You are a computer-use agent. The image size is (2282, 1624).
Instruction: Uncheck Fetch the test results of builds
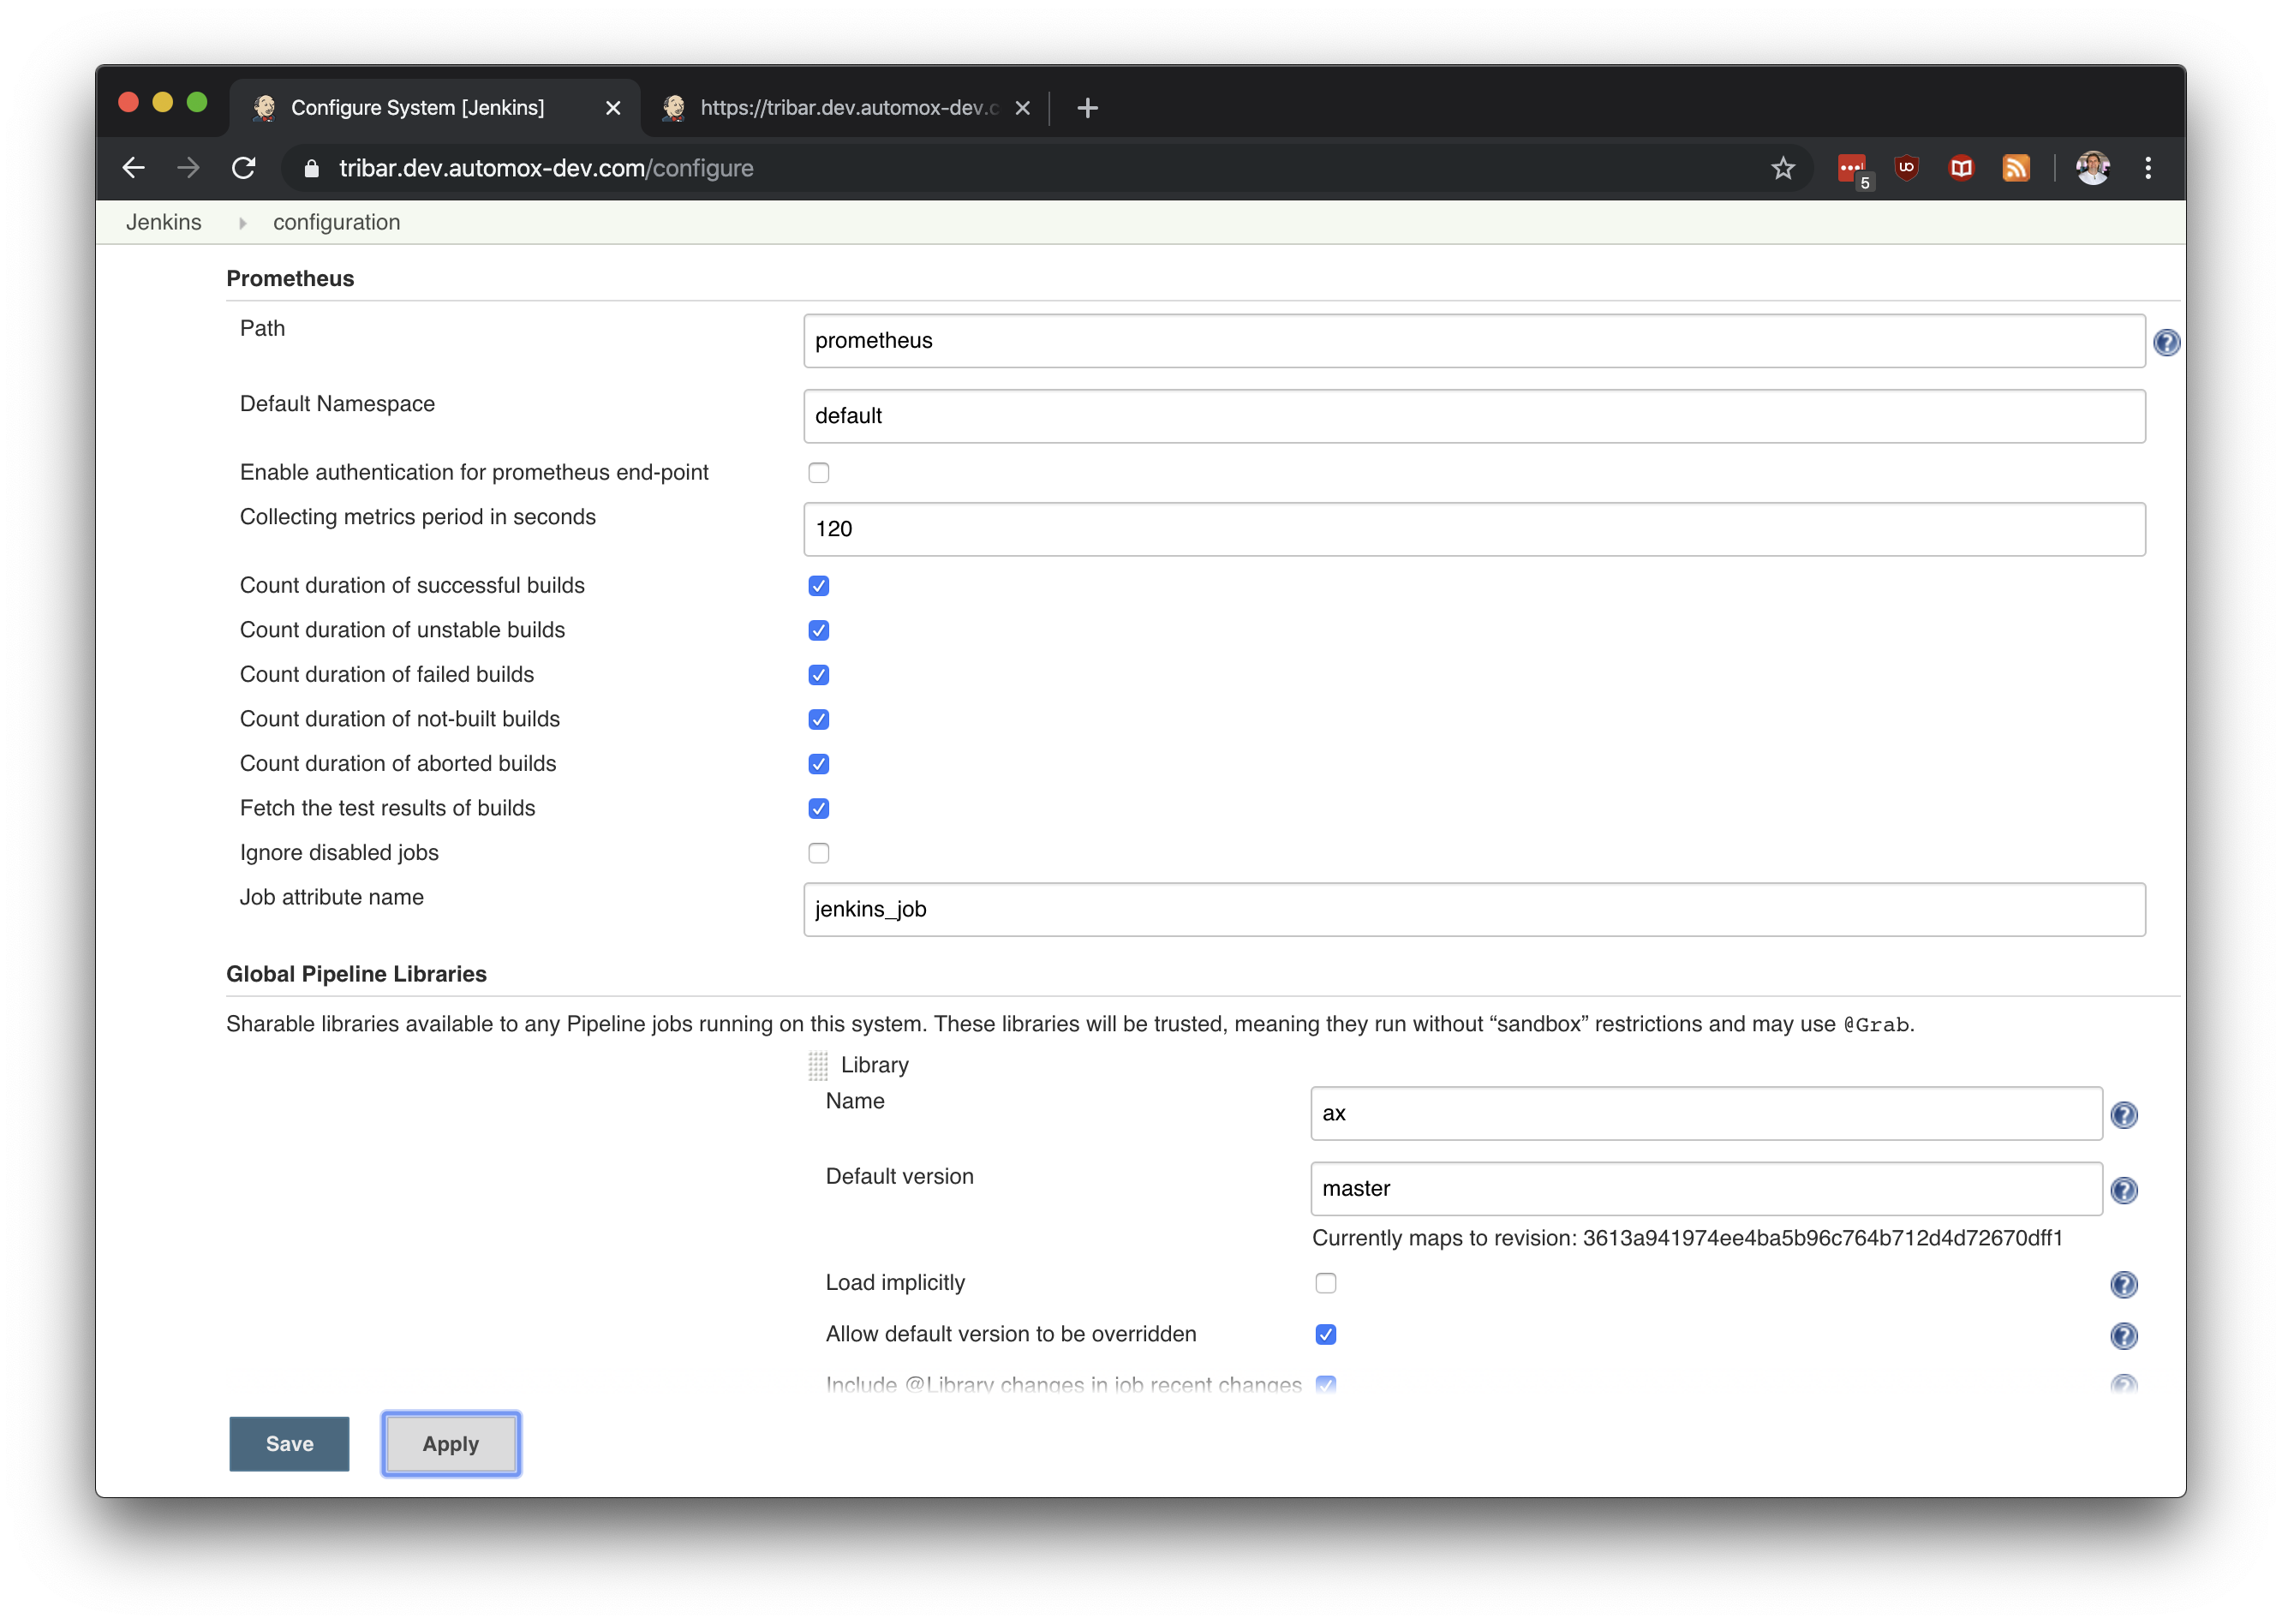[819, 809]
